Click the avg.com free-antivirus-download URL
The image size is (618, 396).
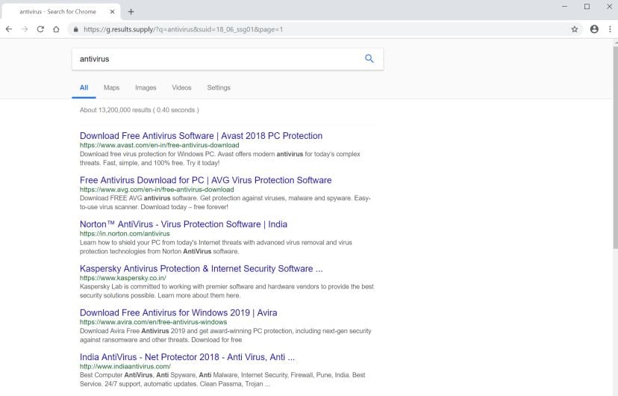click(x=157, y=189)
